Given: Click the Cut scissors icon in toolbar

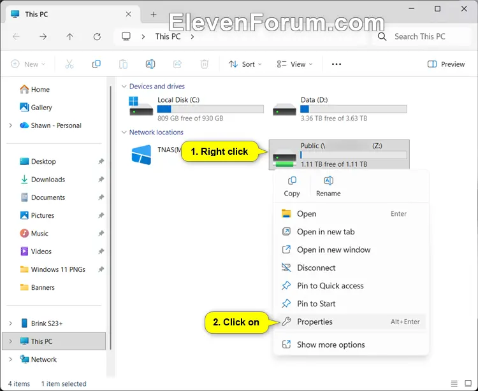Looking at the screenshot, I should [69, 64].
